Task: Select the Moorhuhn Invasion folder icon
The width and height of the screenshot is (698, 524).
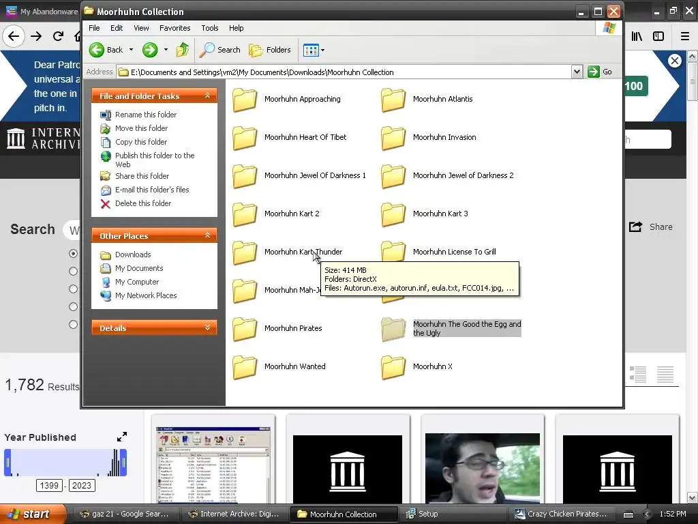Action: pos(393,138)
